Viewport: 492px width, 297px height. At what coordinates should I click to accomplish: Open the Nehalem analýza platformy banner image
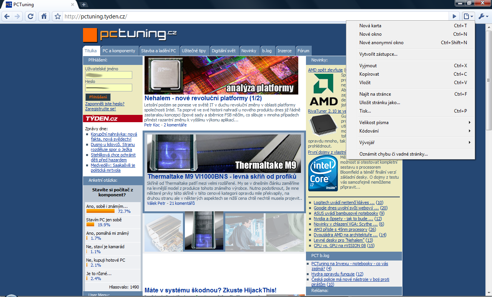(221, 75)
